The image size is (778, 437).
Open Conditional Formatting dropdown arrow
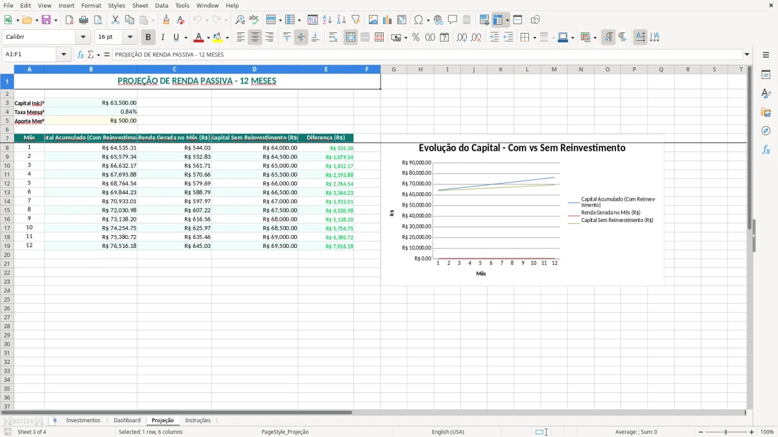click(595, 38)
